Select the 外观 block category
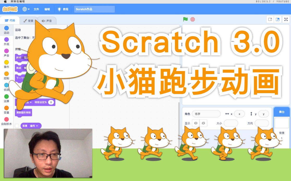291x181 pixels. click(7, 42)
